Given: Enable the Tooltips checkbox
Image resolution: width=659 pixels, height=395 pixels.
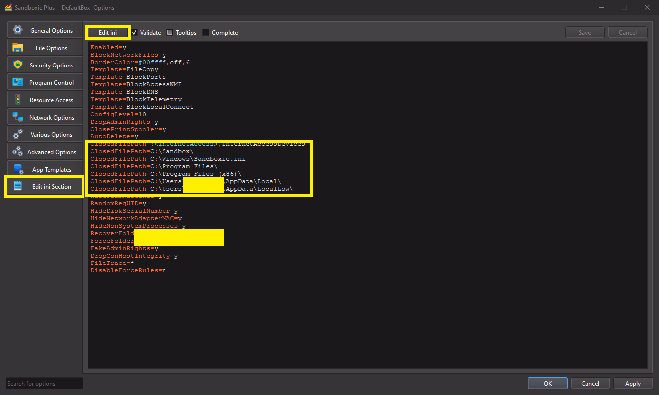Looking at the screenshot, I should tap(170, 33).
